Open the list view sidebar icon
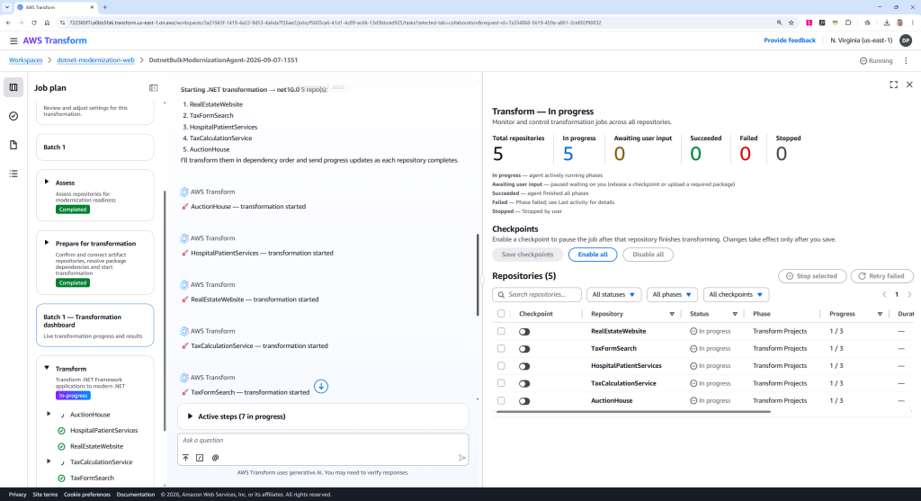 pos(13,174)
